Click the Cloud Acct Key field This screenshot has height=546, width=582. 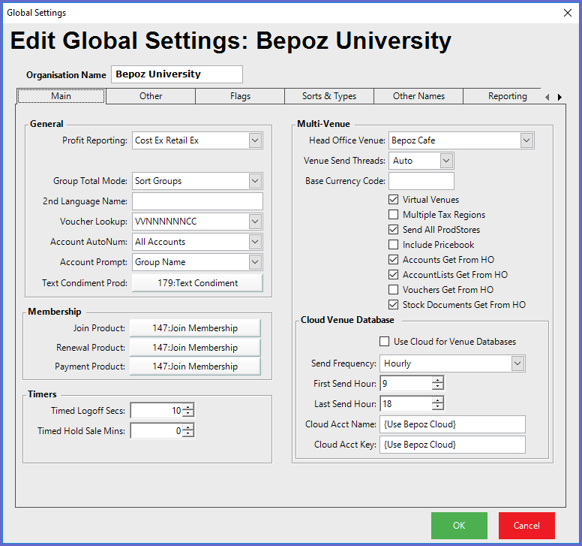click(452, 445)
